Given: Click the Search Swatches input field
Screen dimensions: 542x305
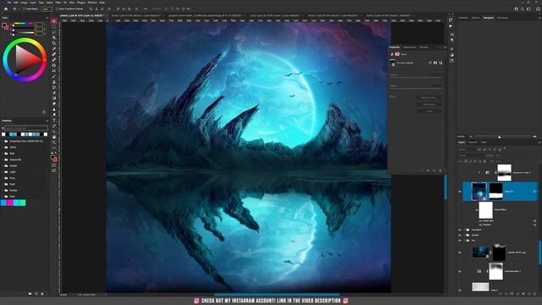Looking at the screenshot, I should coord(26,128).
